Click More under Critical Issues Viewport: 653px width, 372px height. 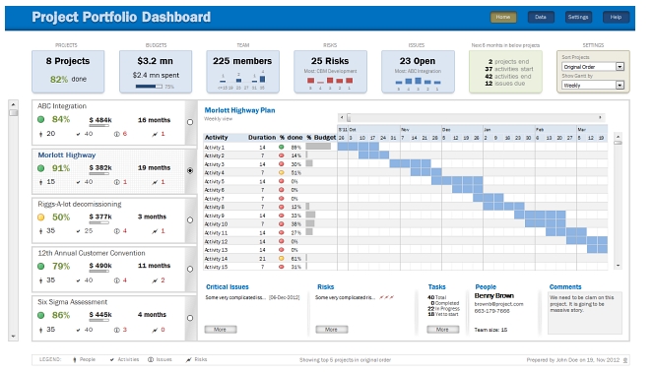pos(221,329)
